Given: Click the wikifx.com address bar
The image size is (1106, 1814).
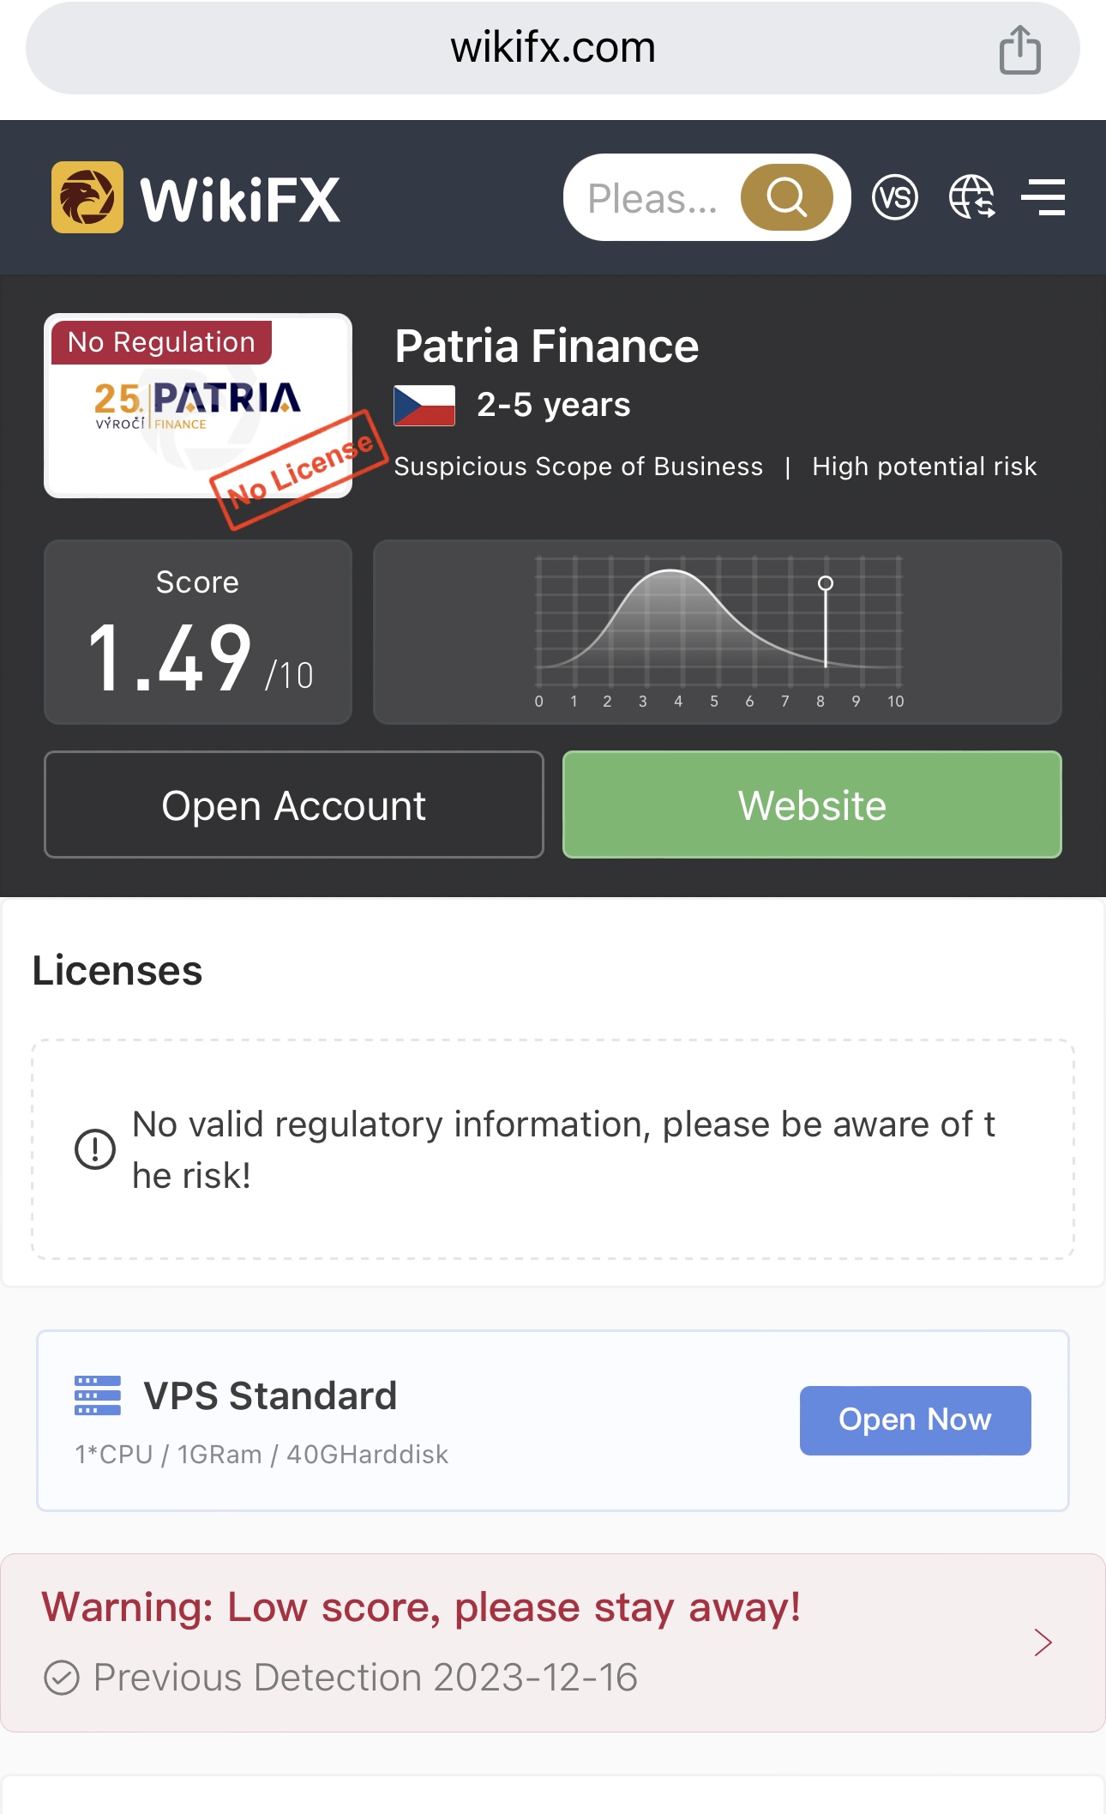Looking at the screenshot, I should coord(553,48).
